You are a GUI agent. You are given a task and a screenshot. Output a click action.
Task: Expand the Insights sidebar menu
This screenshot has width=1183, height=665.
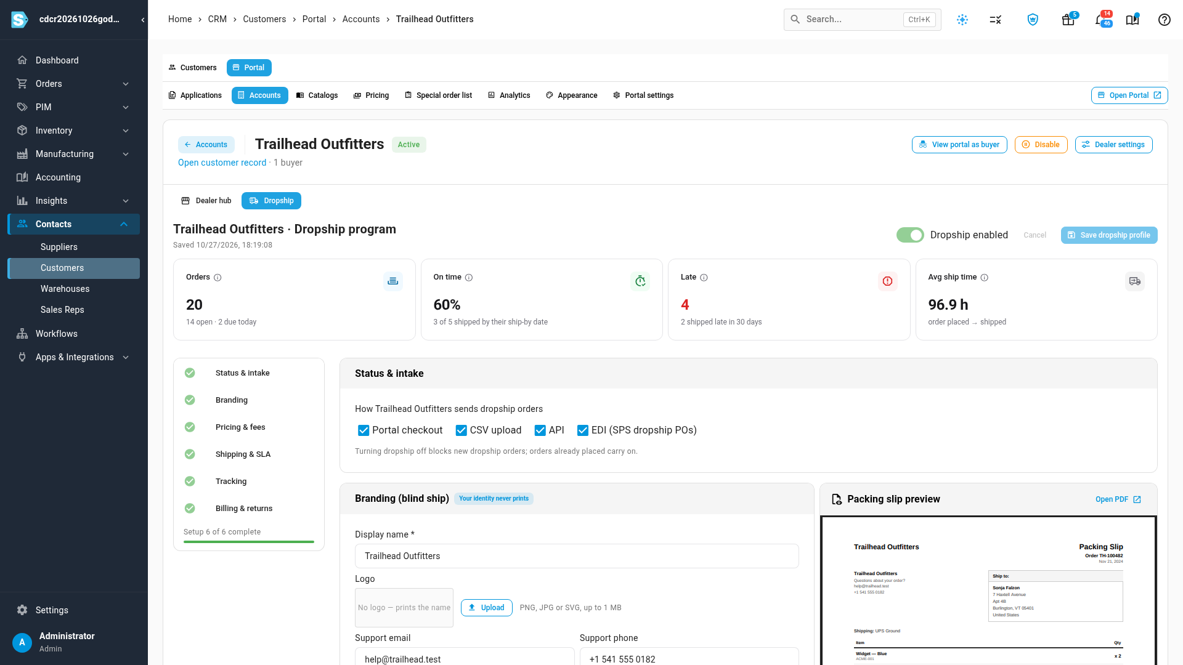(x=126, y=201)
